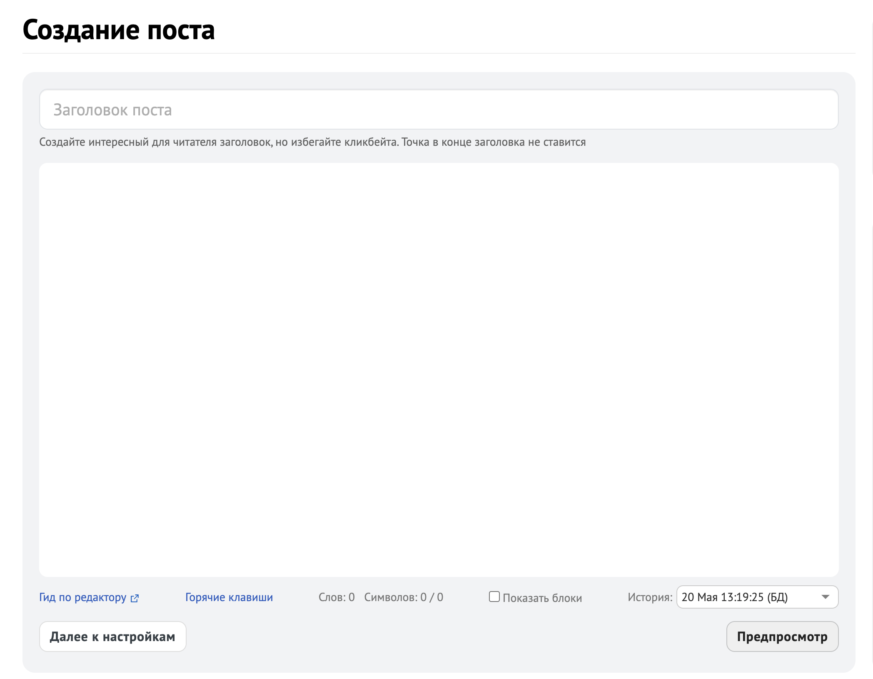Open the Гид по редактору link
This screenshot has width=873, height=679.
coord(82,597)
